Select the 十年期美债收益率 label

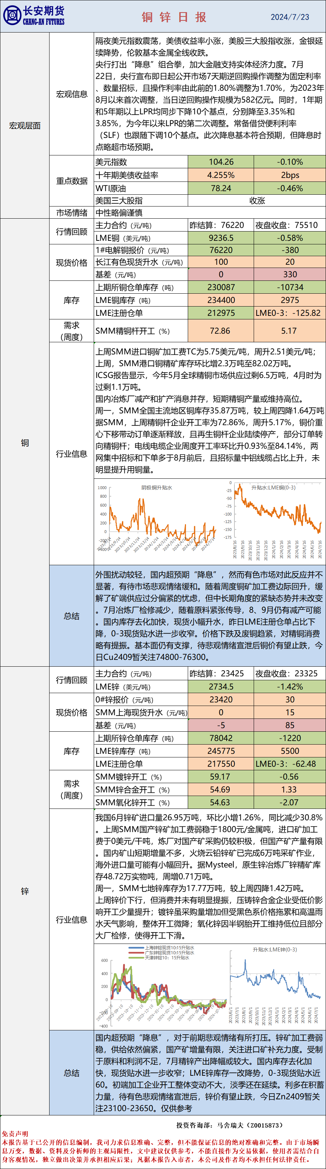(x=127, y=175)
